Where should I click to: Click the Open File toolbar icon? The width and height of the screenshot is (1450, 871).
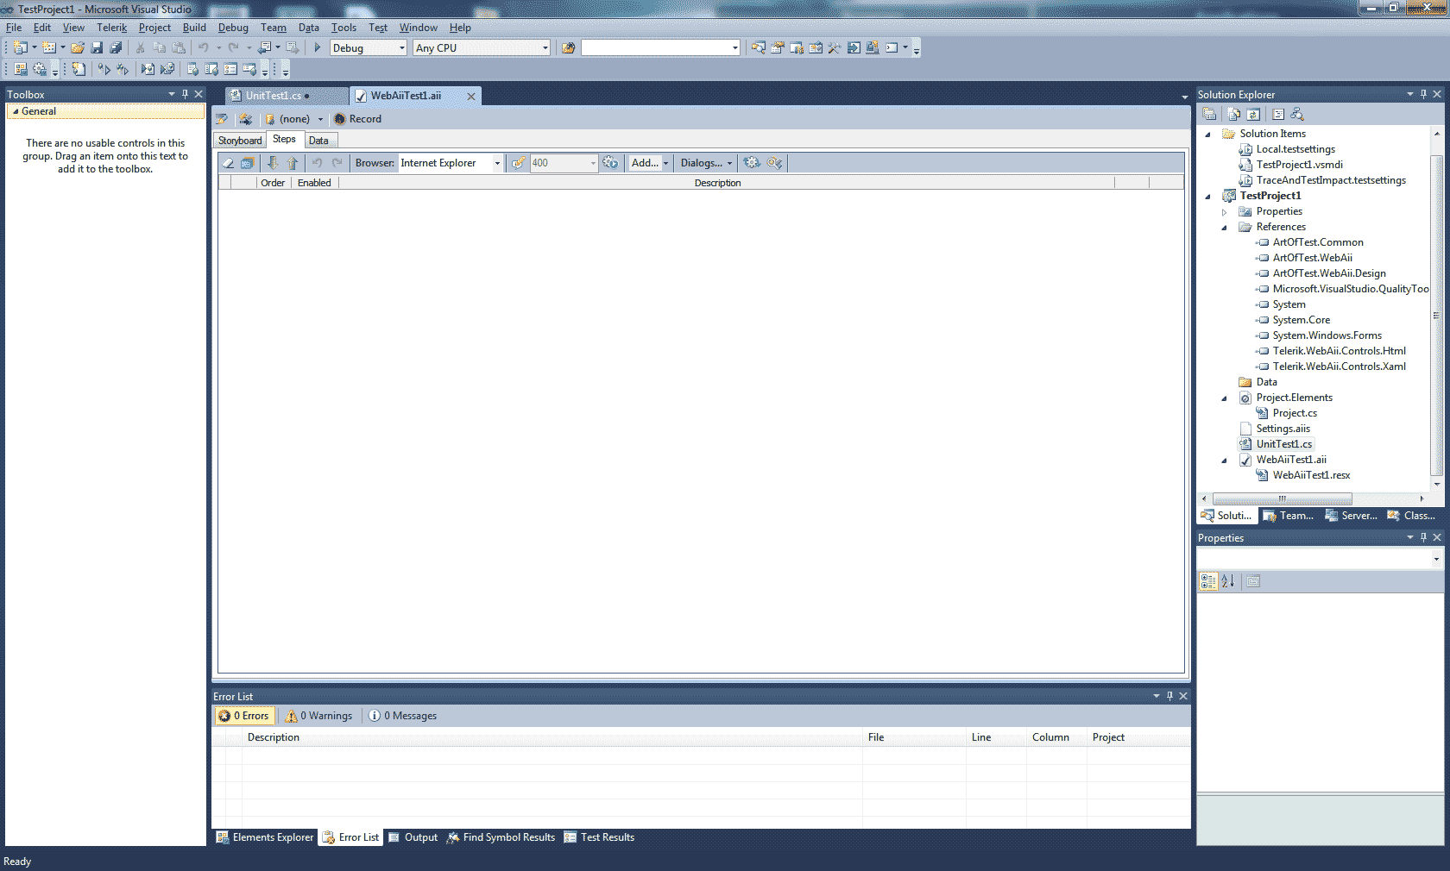pos(78,48)
